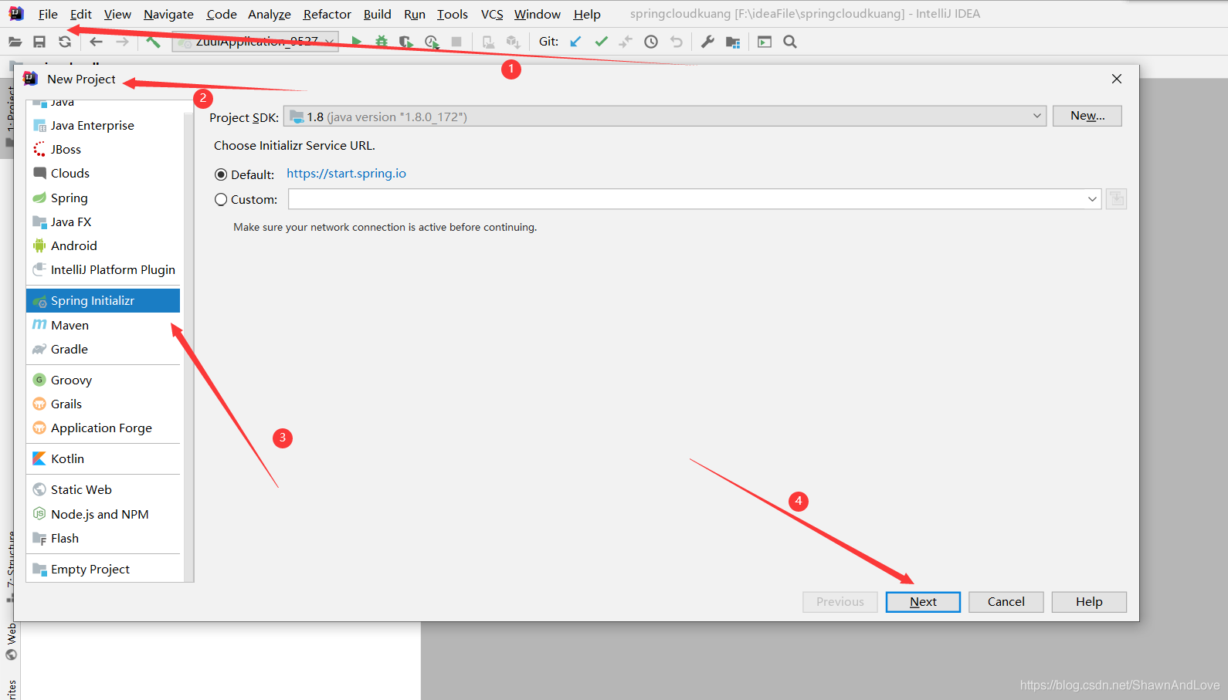
Task: Open Project Structure folder icon
Action: 733,42
